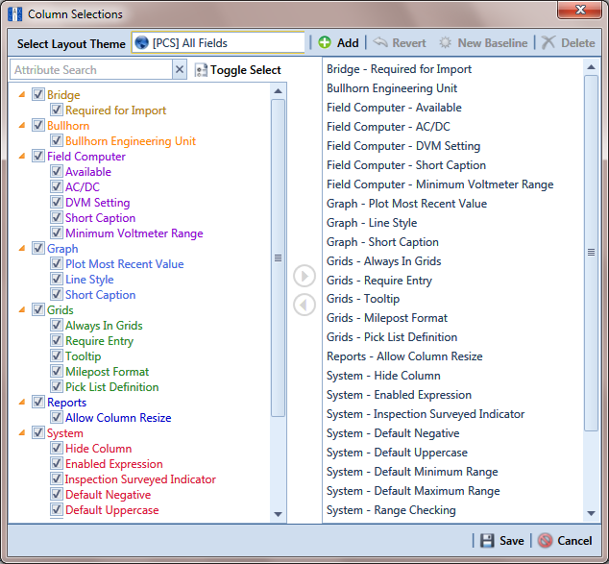Uncheck the Plot Most Recent Value checkbox

tap(57, 263)
